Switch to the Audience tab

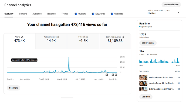[x=37, y=14]
